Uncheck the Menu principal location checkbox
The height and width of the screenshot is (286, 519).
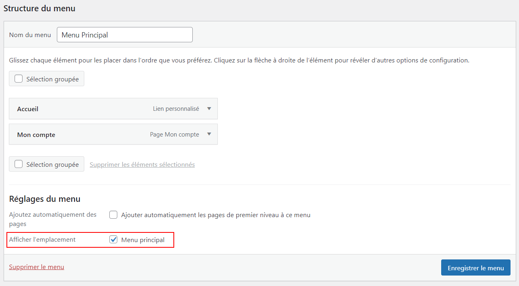[x=113, y=240]
